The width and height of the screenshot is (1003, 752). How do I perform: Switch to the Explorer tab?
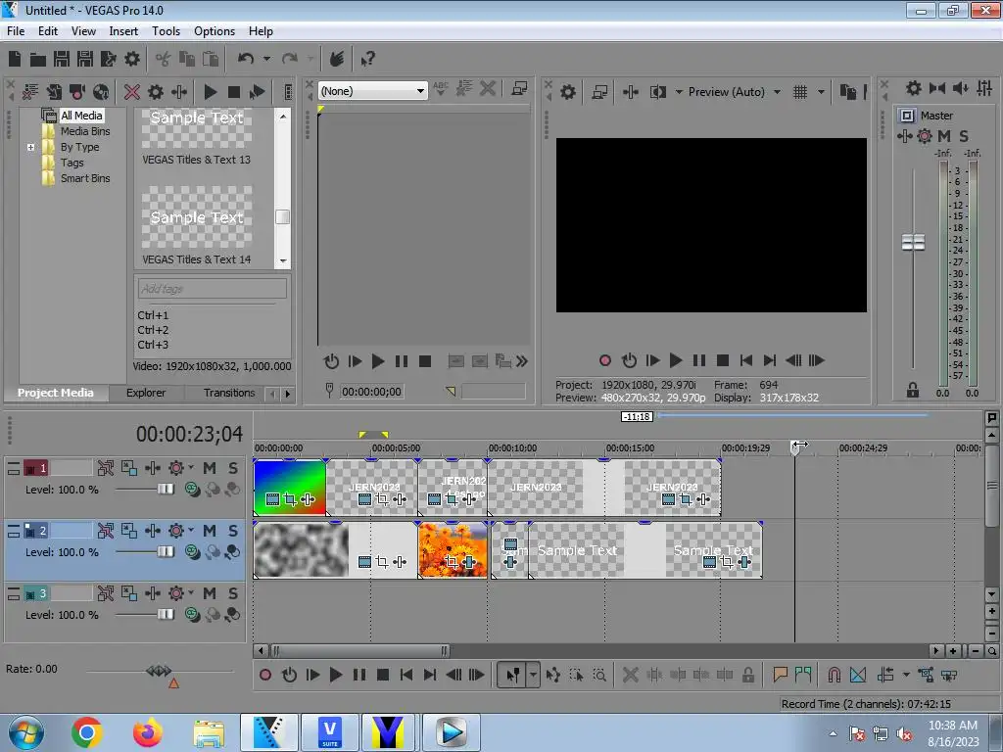click(146, 393)
